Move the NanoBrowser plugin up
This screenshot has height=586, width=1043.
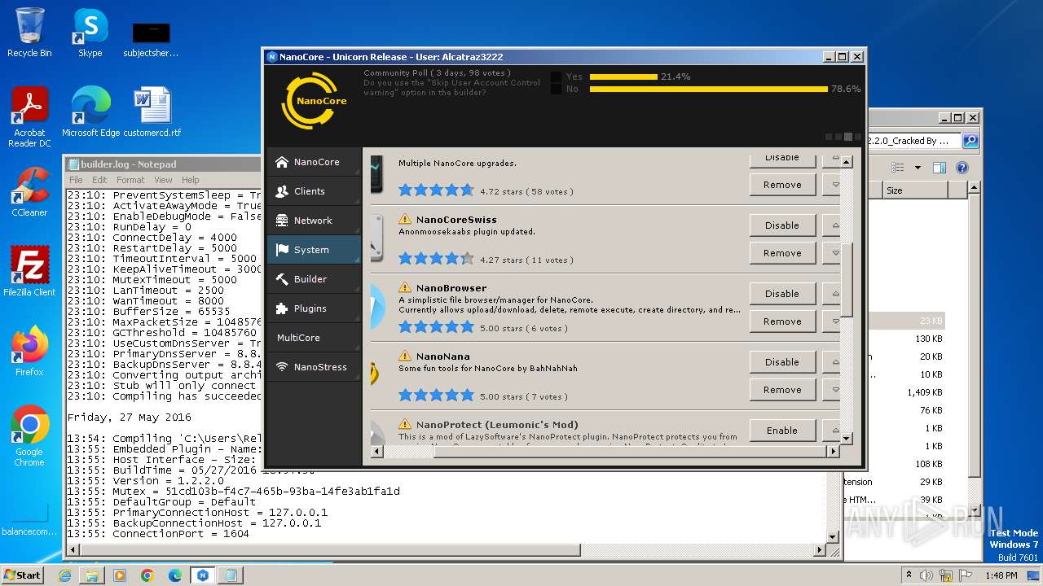[831, 294]
